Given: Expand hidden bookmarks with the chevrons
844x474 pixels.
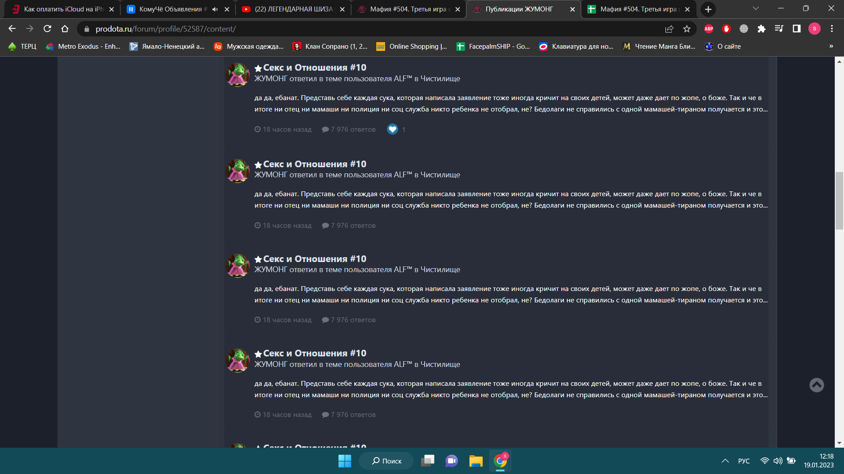Looking at the screenshot, I should pos(831,46).
